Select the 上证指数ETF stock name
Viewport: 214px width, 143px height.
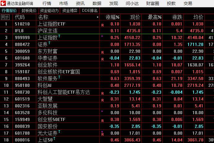pyautogui.click(x=52, y=24)
